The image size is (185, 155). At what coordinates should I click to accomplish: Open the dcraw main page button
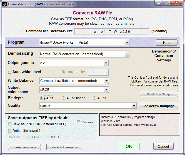pos(24,147)
